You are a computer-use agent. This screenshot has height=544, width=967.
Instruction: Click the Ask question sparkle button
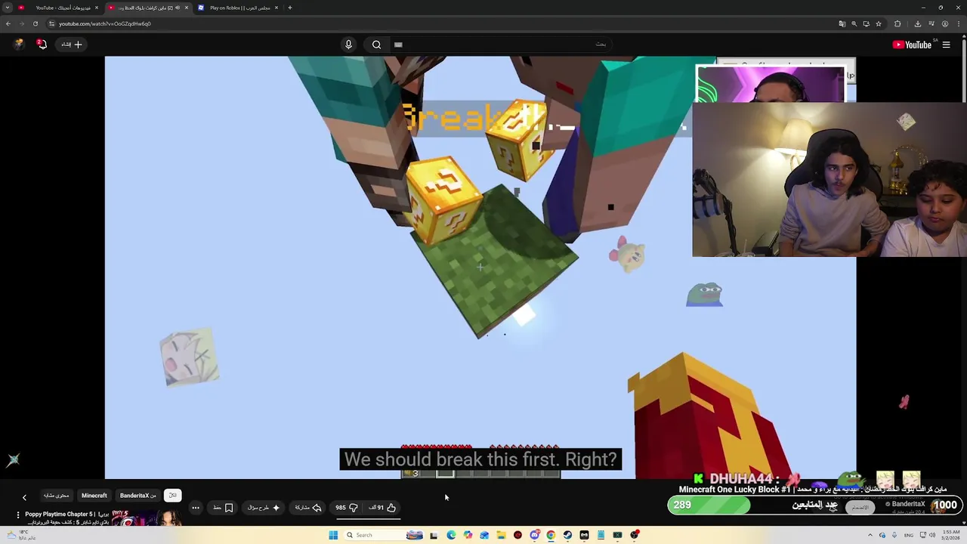coord(264,508)
